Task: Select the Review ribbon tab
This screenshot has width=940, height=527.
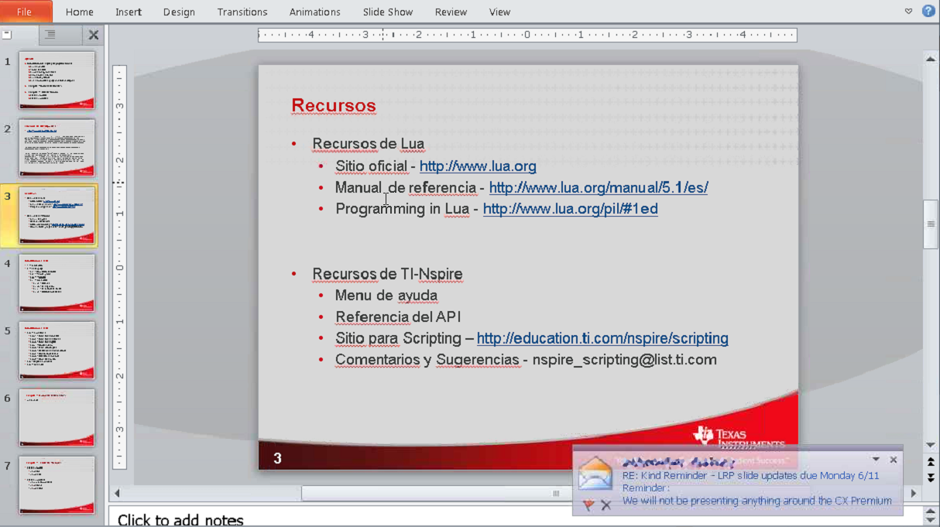Action: [451, 12]
